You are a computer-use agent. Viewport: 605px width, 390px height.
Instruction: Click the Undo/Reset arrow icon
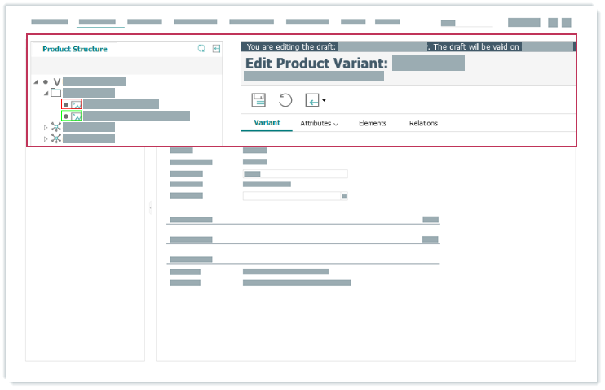coord(285,100)
